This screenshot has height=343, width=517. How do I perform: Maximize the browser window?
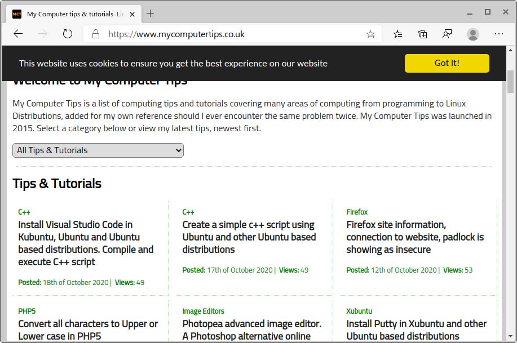tap(488, 12)
